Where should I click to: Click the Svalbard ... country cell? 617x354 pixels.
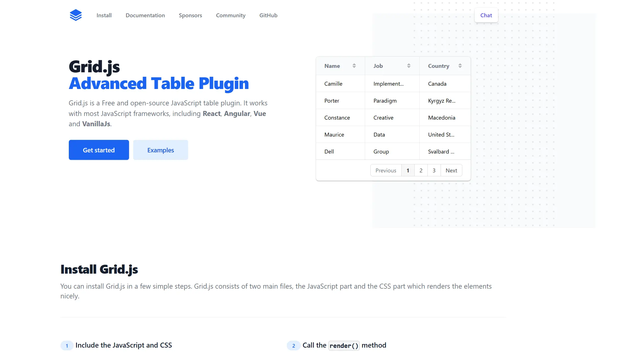(x=445, y=151)
